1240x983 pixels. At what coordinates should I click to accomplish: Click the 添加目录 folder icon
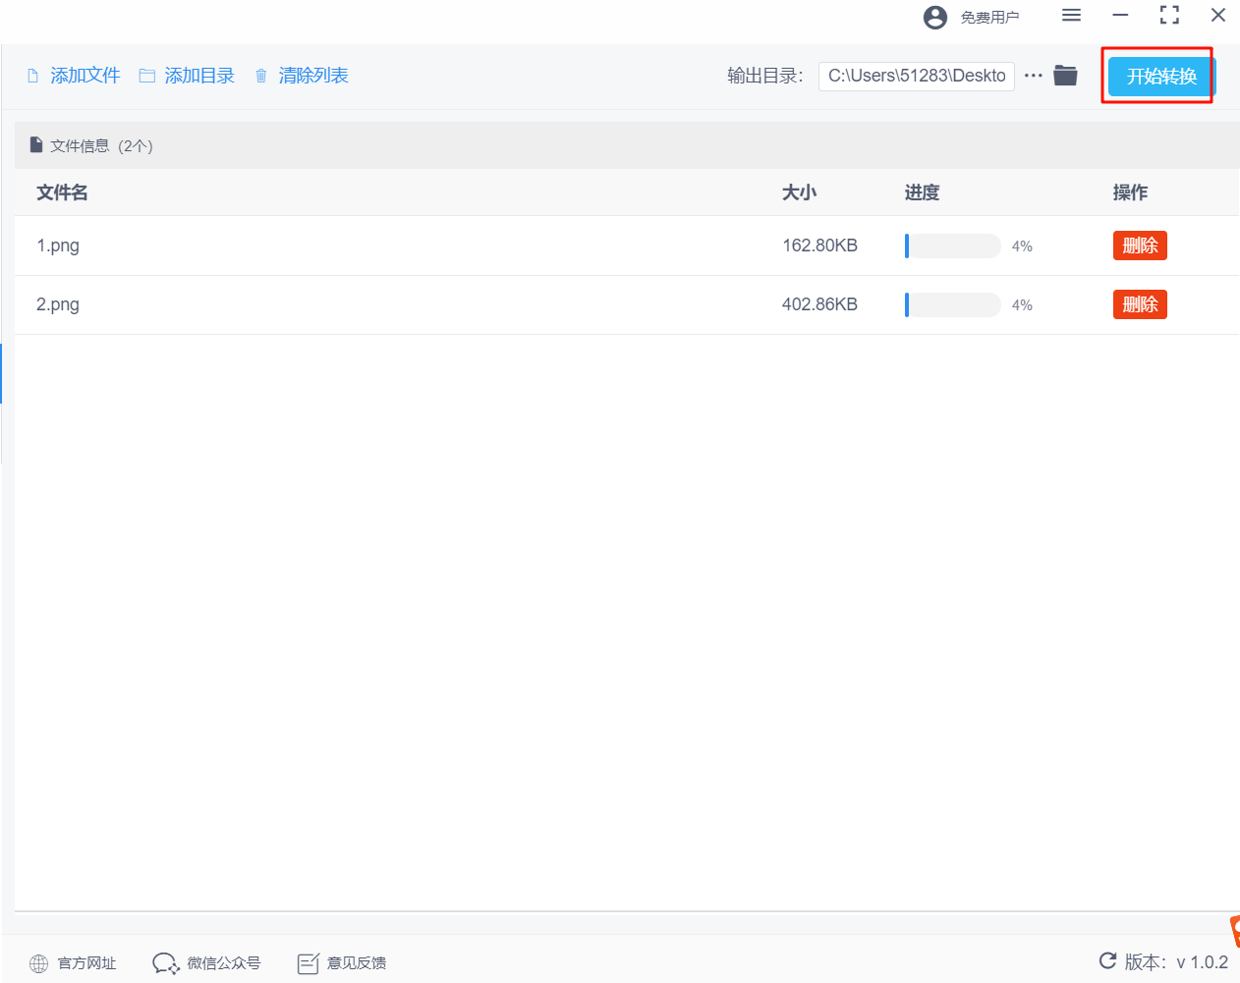pyautogui.click(x=147, y=76)
